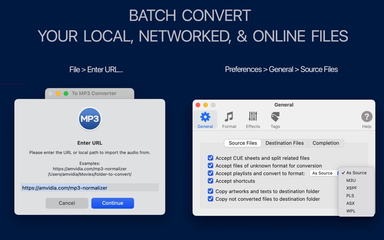Toggle Accept shortcuts checkbox

210,181
